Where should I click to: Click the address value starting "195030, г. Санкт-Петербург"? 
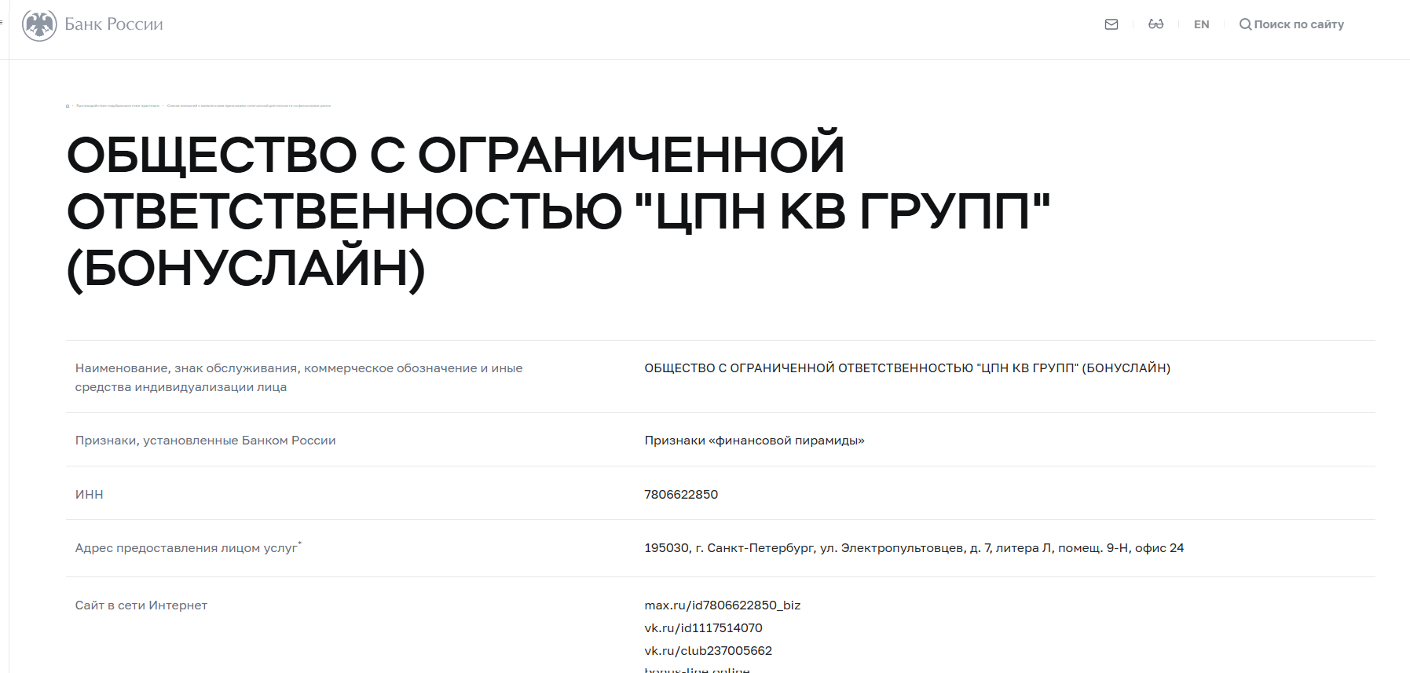tap(914, 547)
